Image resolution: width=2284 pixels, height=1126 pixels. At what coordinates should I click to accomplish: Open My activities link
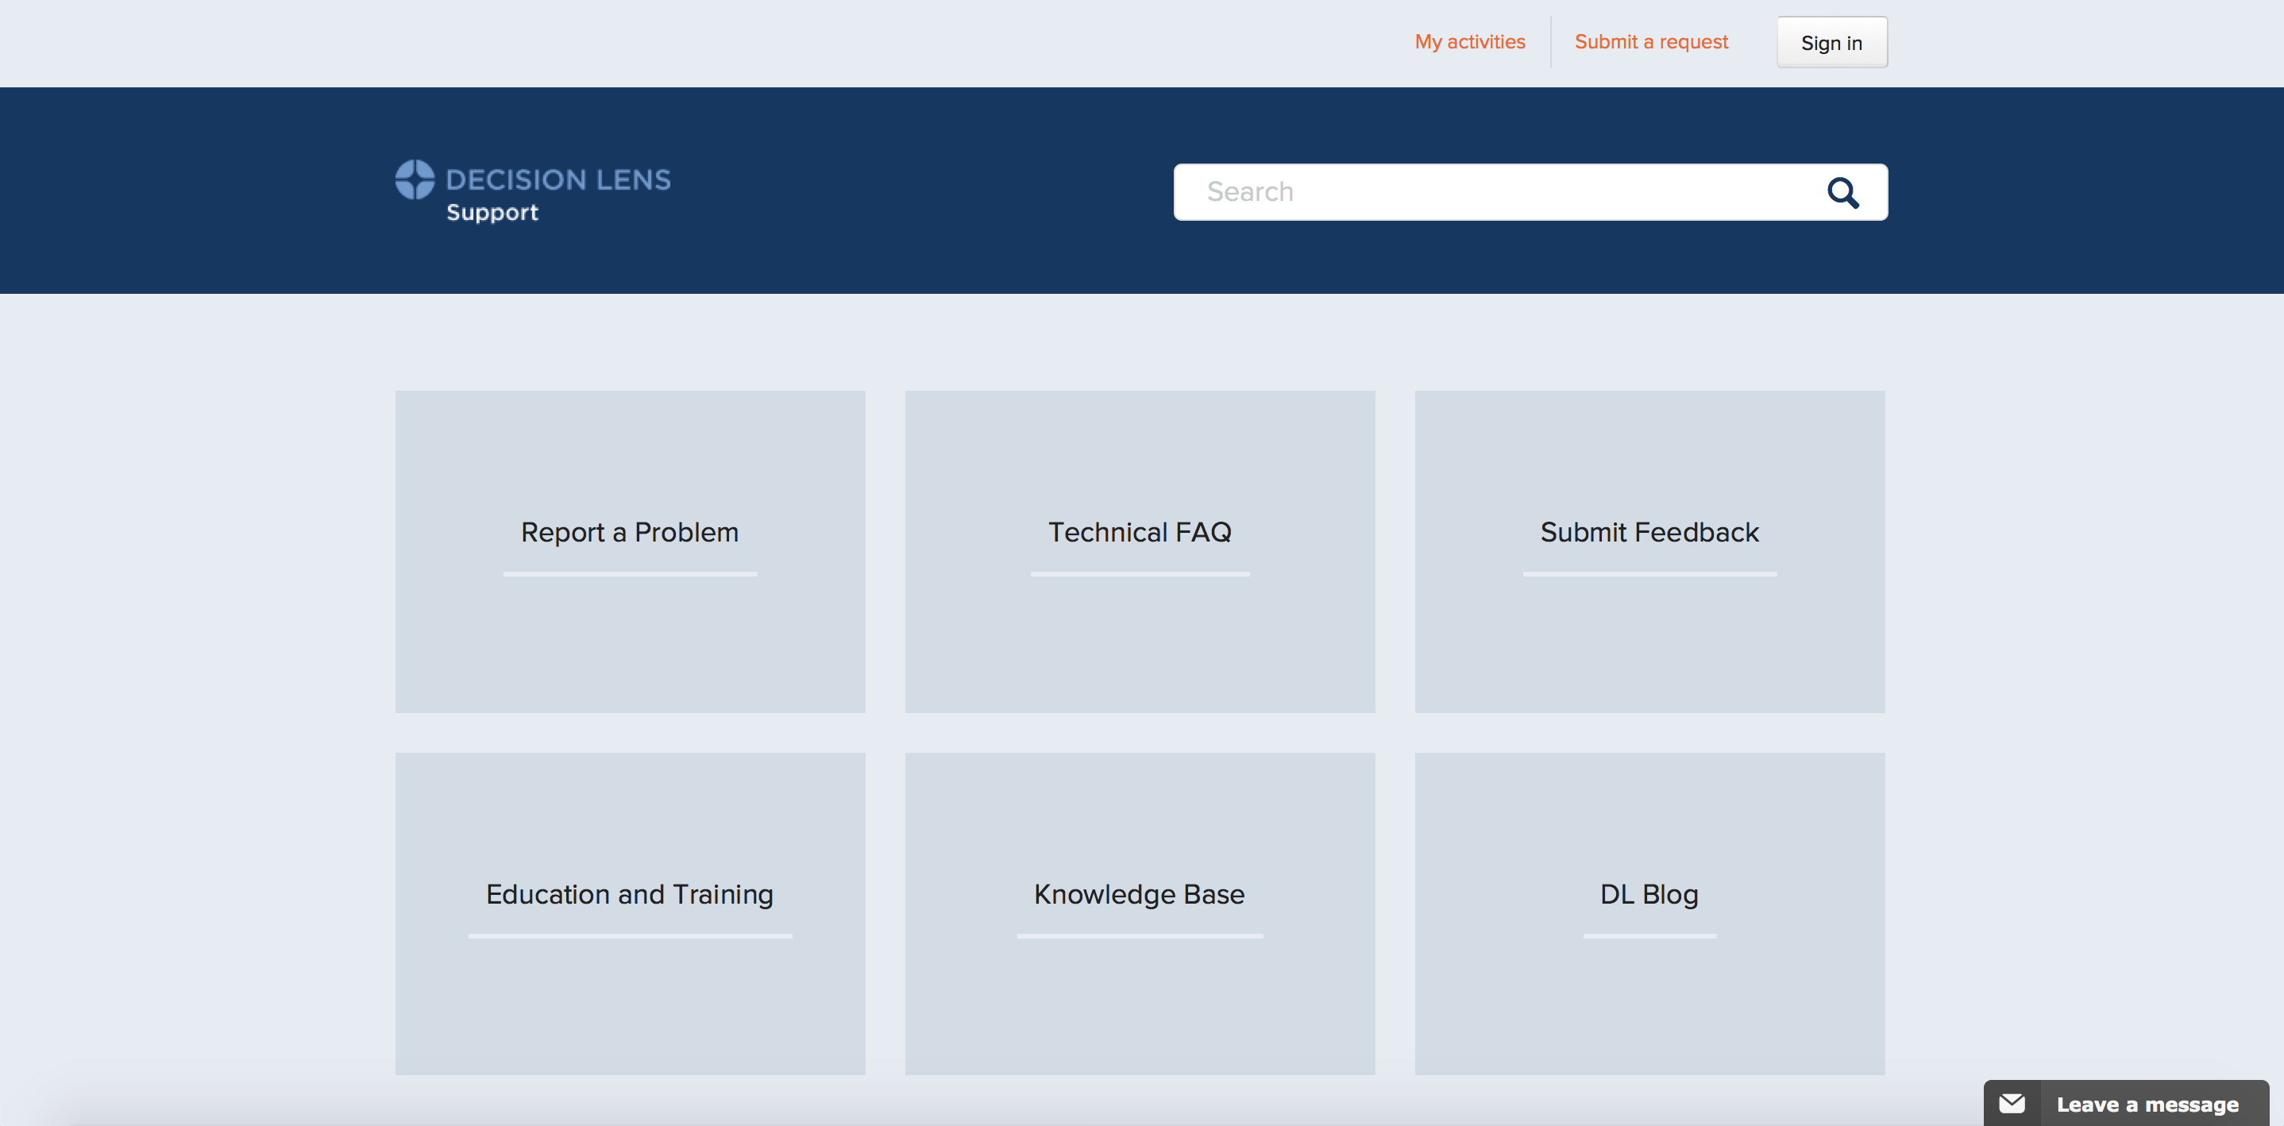pos(1469,41)
